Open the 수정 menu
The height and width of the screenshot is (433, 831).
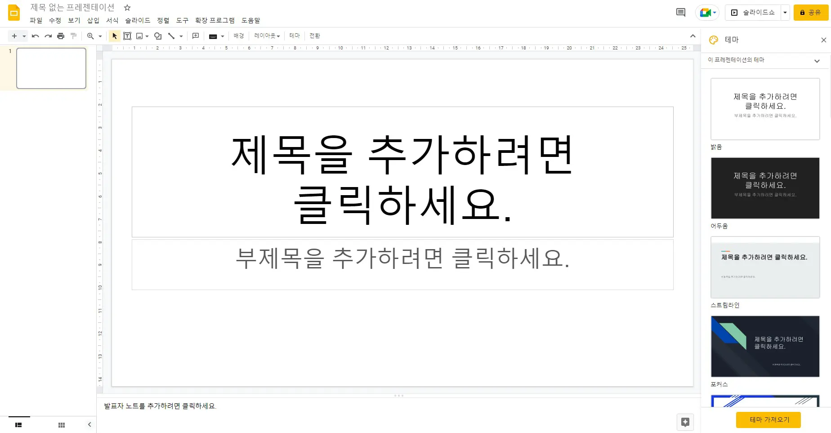[55, 20]
